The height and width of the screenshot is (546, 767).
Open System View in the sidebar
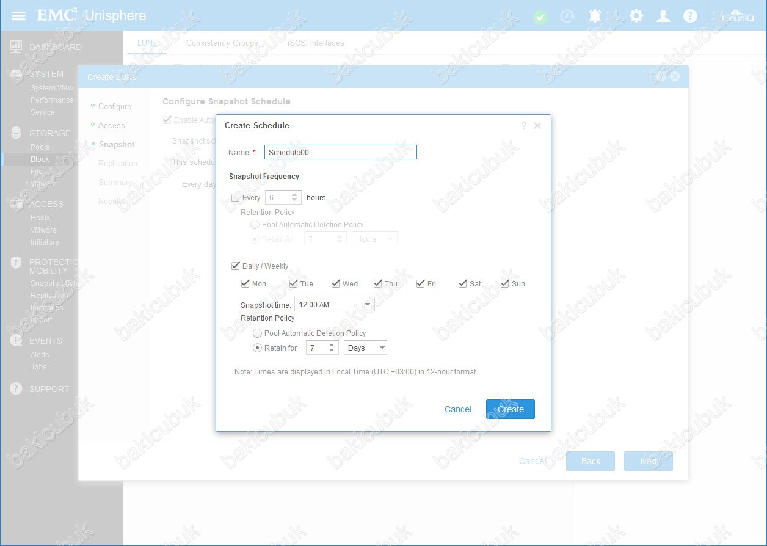(52, 88)
